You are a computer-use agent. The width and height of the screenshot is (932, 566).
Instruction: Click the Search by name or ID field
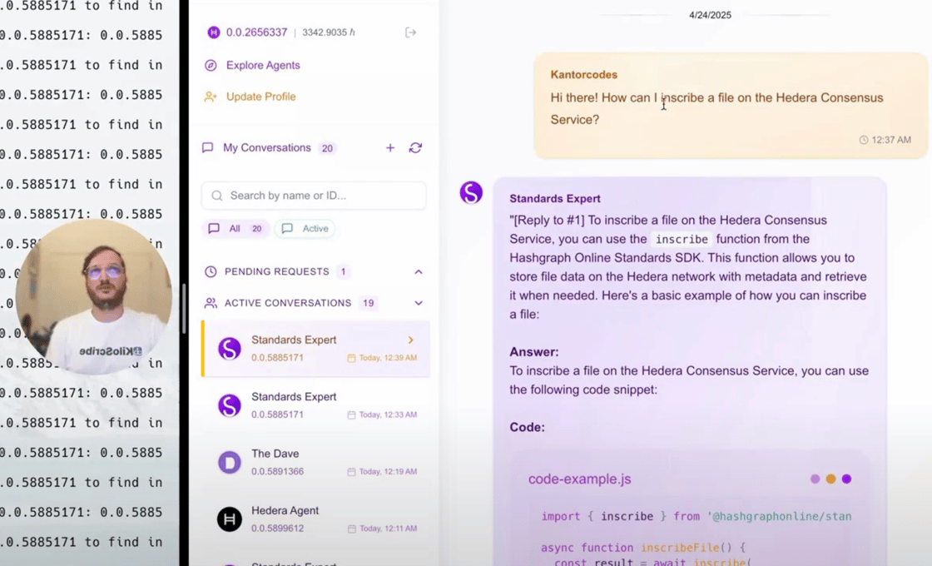[314, 196]
